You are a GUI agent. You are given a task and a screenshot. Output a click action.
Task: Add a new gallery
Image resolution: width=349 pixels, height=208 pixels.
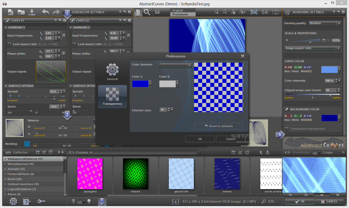tap(38, 152)
